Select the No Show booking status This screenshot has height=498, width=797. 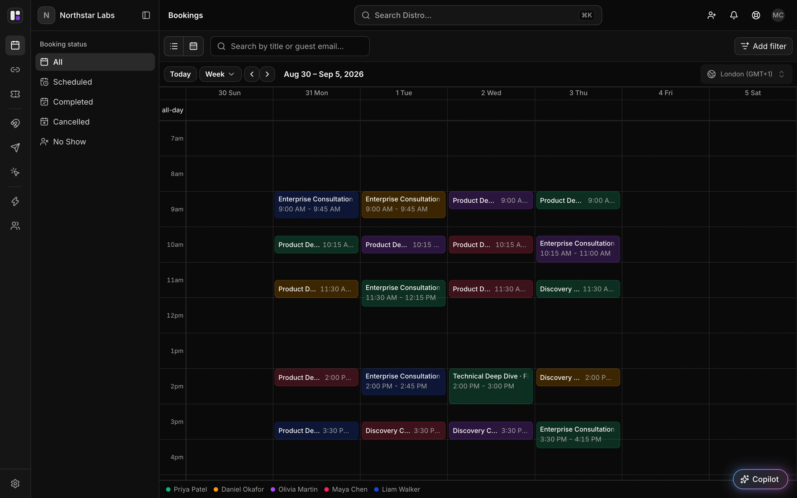95,142
